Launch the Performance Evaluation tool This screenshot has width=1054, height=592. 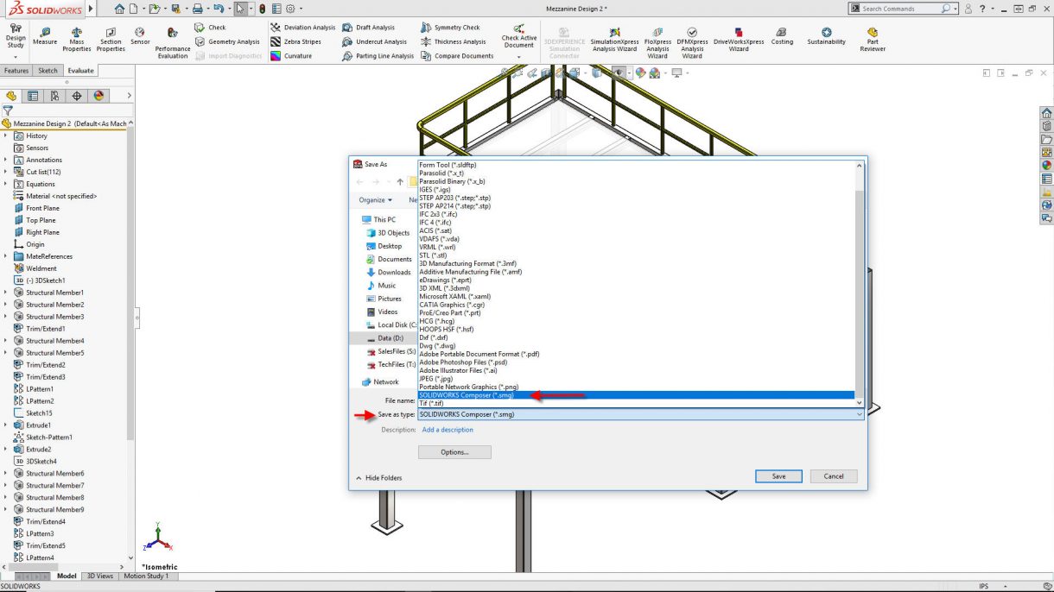[173, 41]
